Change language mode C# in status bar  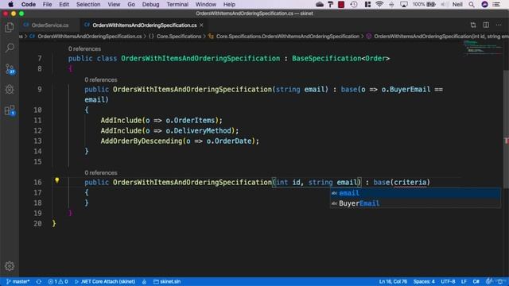point(476,281)
